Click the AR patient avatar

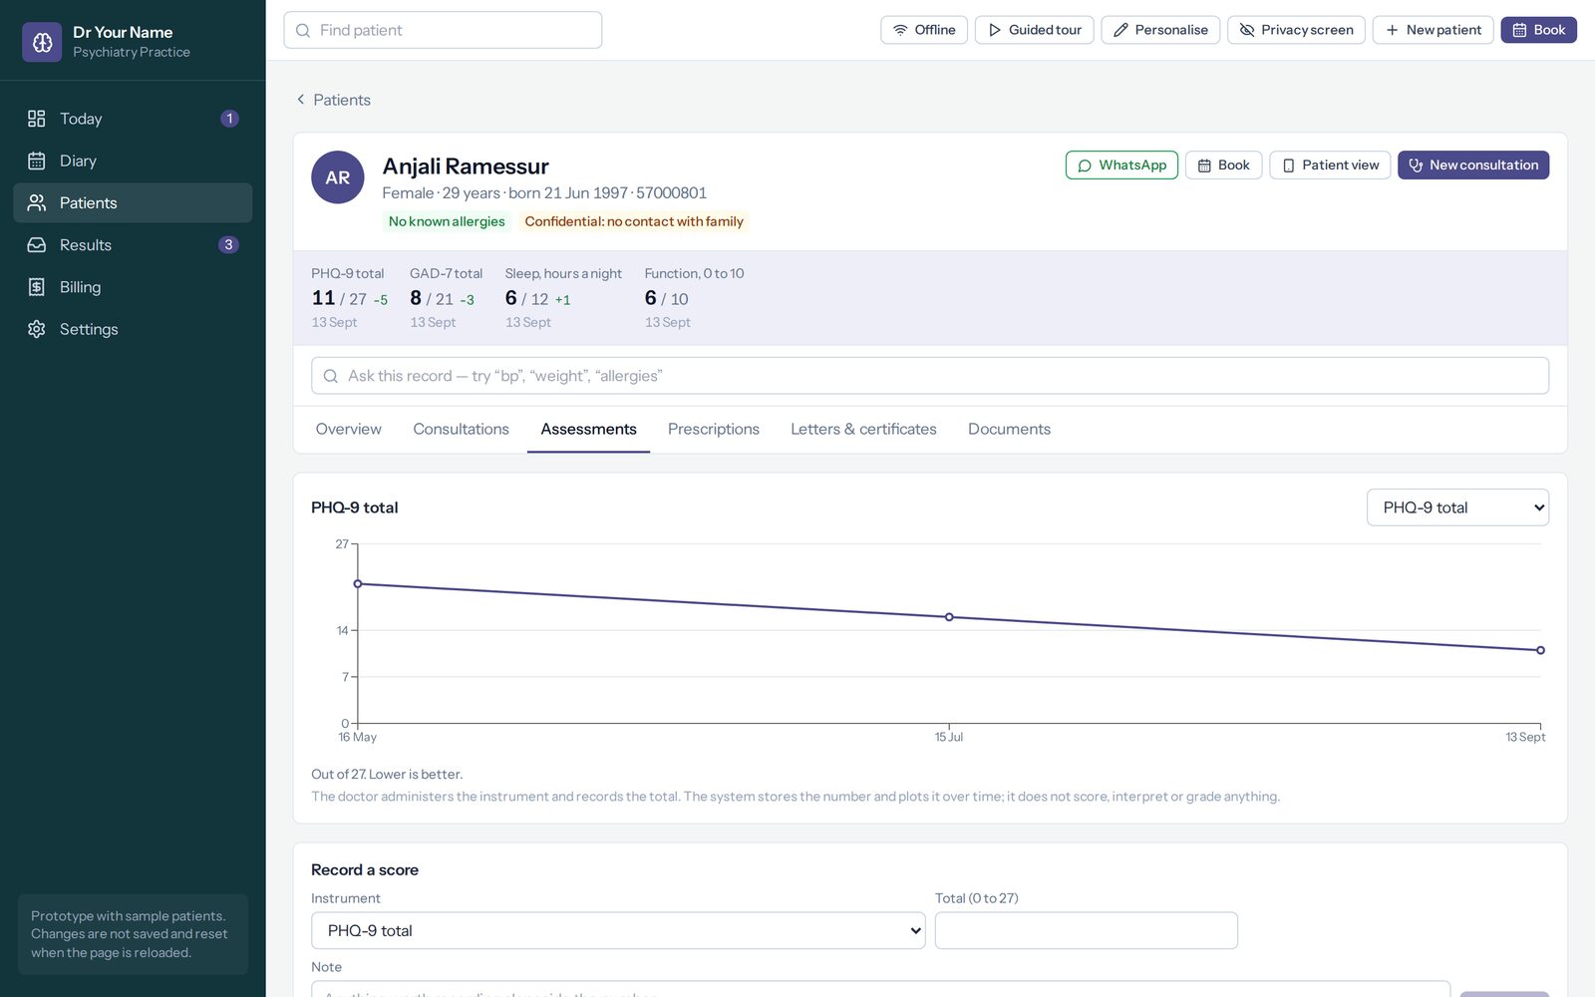point(338,177)
